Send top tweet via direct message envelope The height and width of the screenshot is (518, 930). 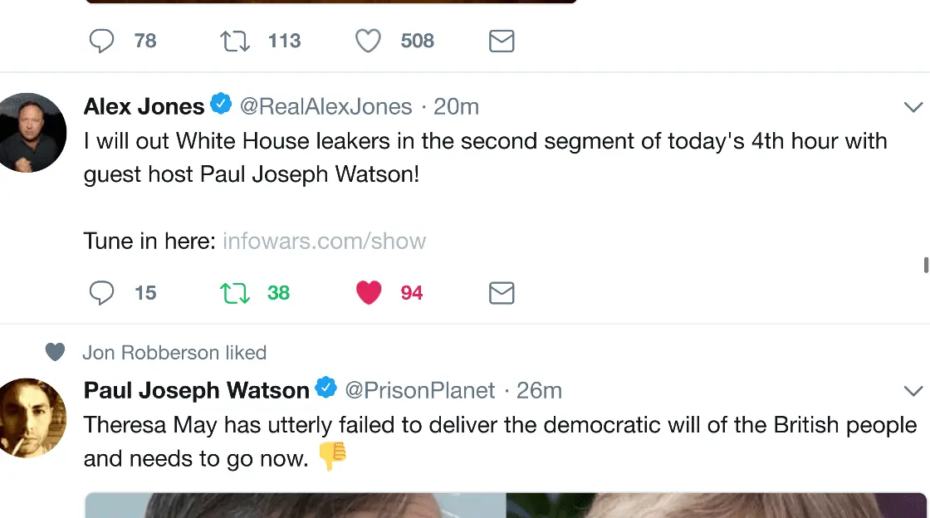(502, 41)
